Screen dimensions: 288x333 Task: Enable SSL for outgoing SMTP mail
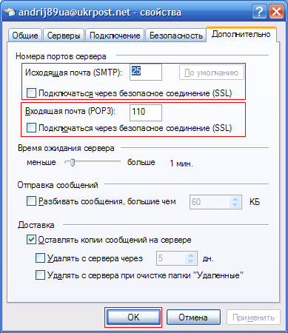(x=31, y=93)
